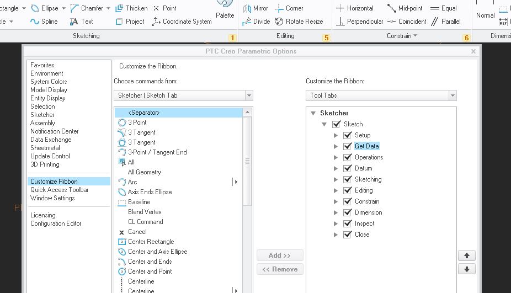The width and height of the screenshot is (511, 293).
Task: Open the Sketcher options page
Action: (x=42, y=115)
